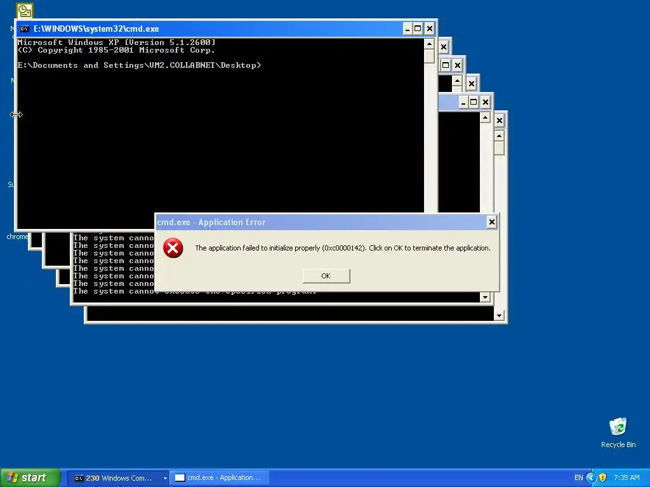
Task: Click the rearmost cmd window's scroll up arrow
Action: 499,136
